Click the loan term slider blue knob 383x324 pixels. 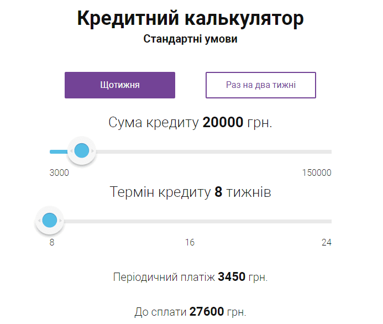pos(50,221)
